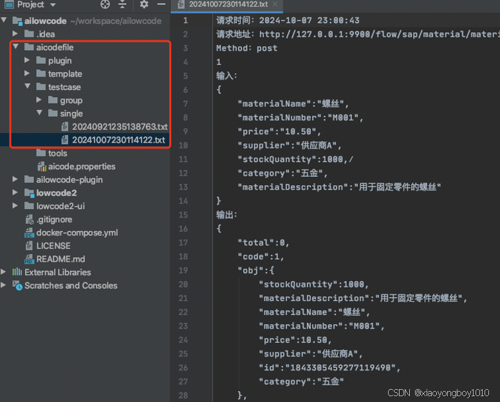
Task: Collapse the ailowcode root project node
Action: pyautogui.click(x=4, y=21)
